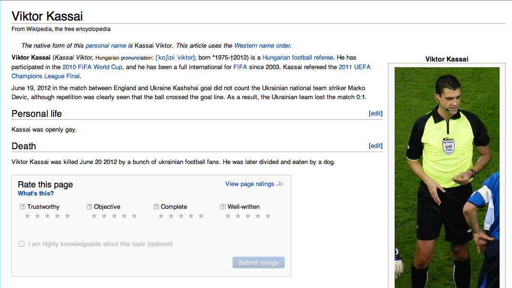
Task: Click the Submit ratings button
Action: [258, 263]
